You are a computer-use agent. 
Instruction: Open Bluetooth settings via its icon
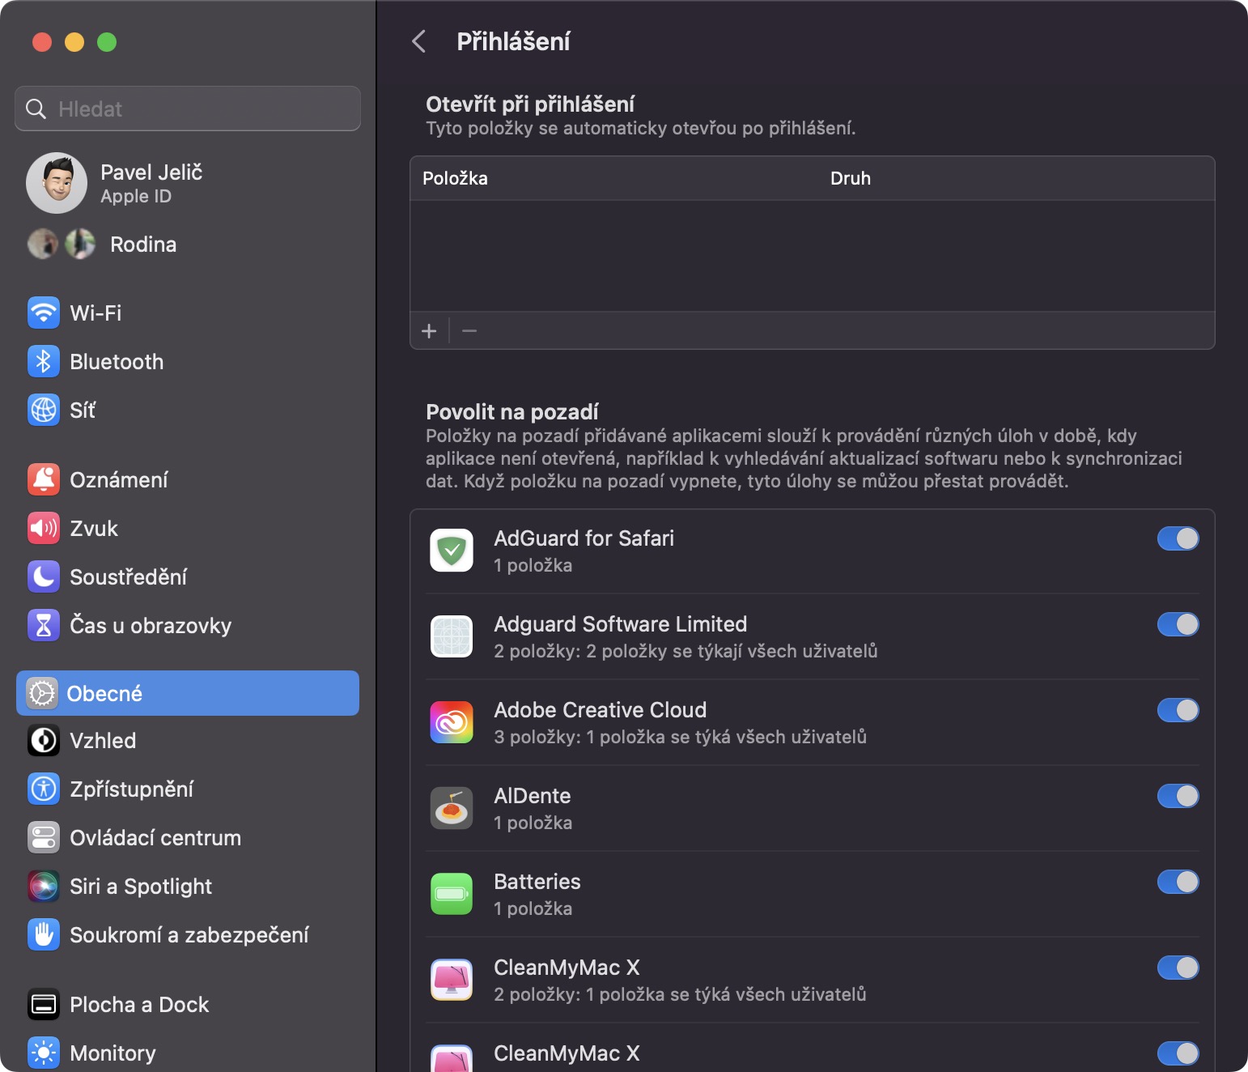pos(44,361)
